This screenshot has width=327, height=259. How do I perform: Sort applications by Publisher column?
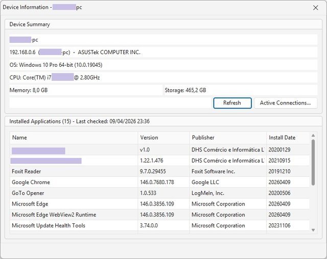pyautogui.click(x=228, y=138)
